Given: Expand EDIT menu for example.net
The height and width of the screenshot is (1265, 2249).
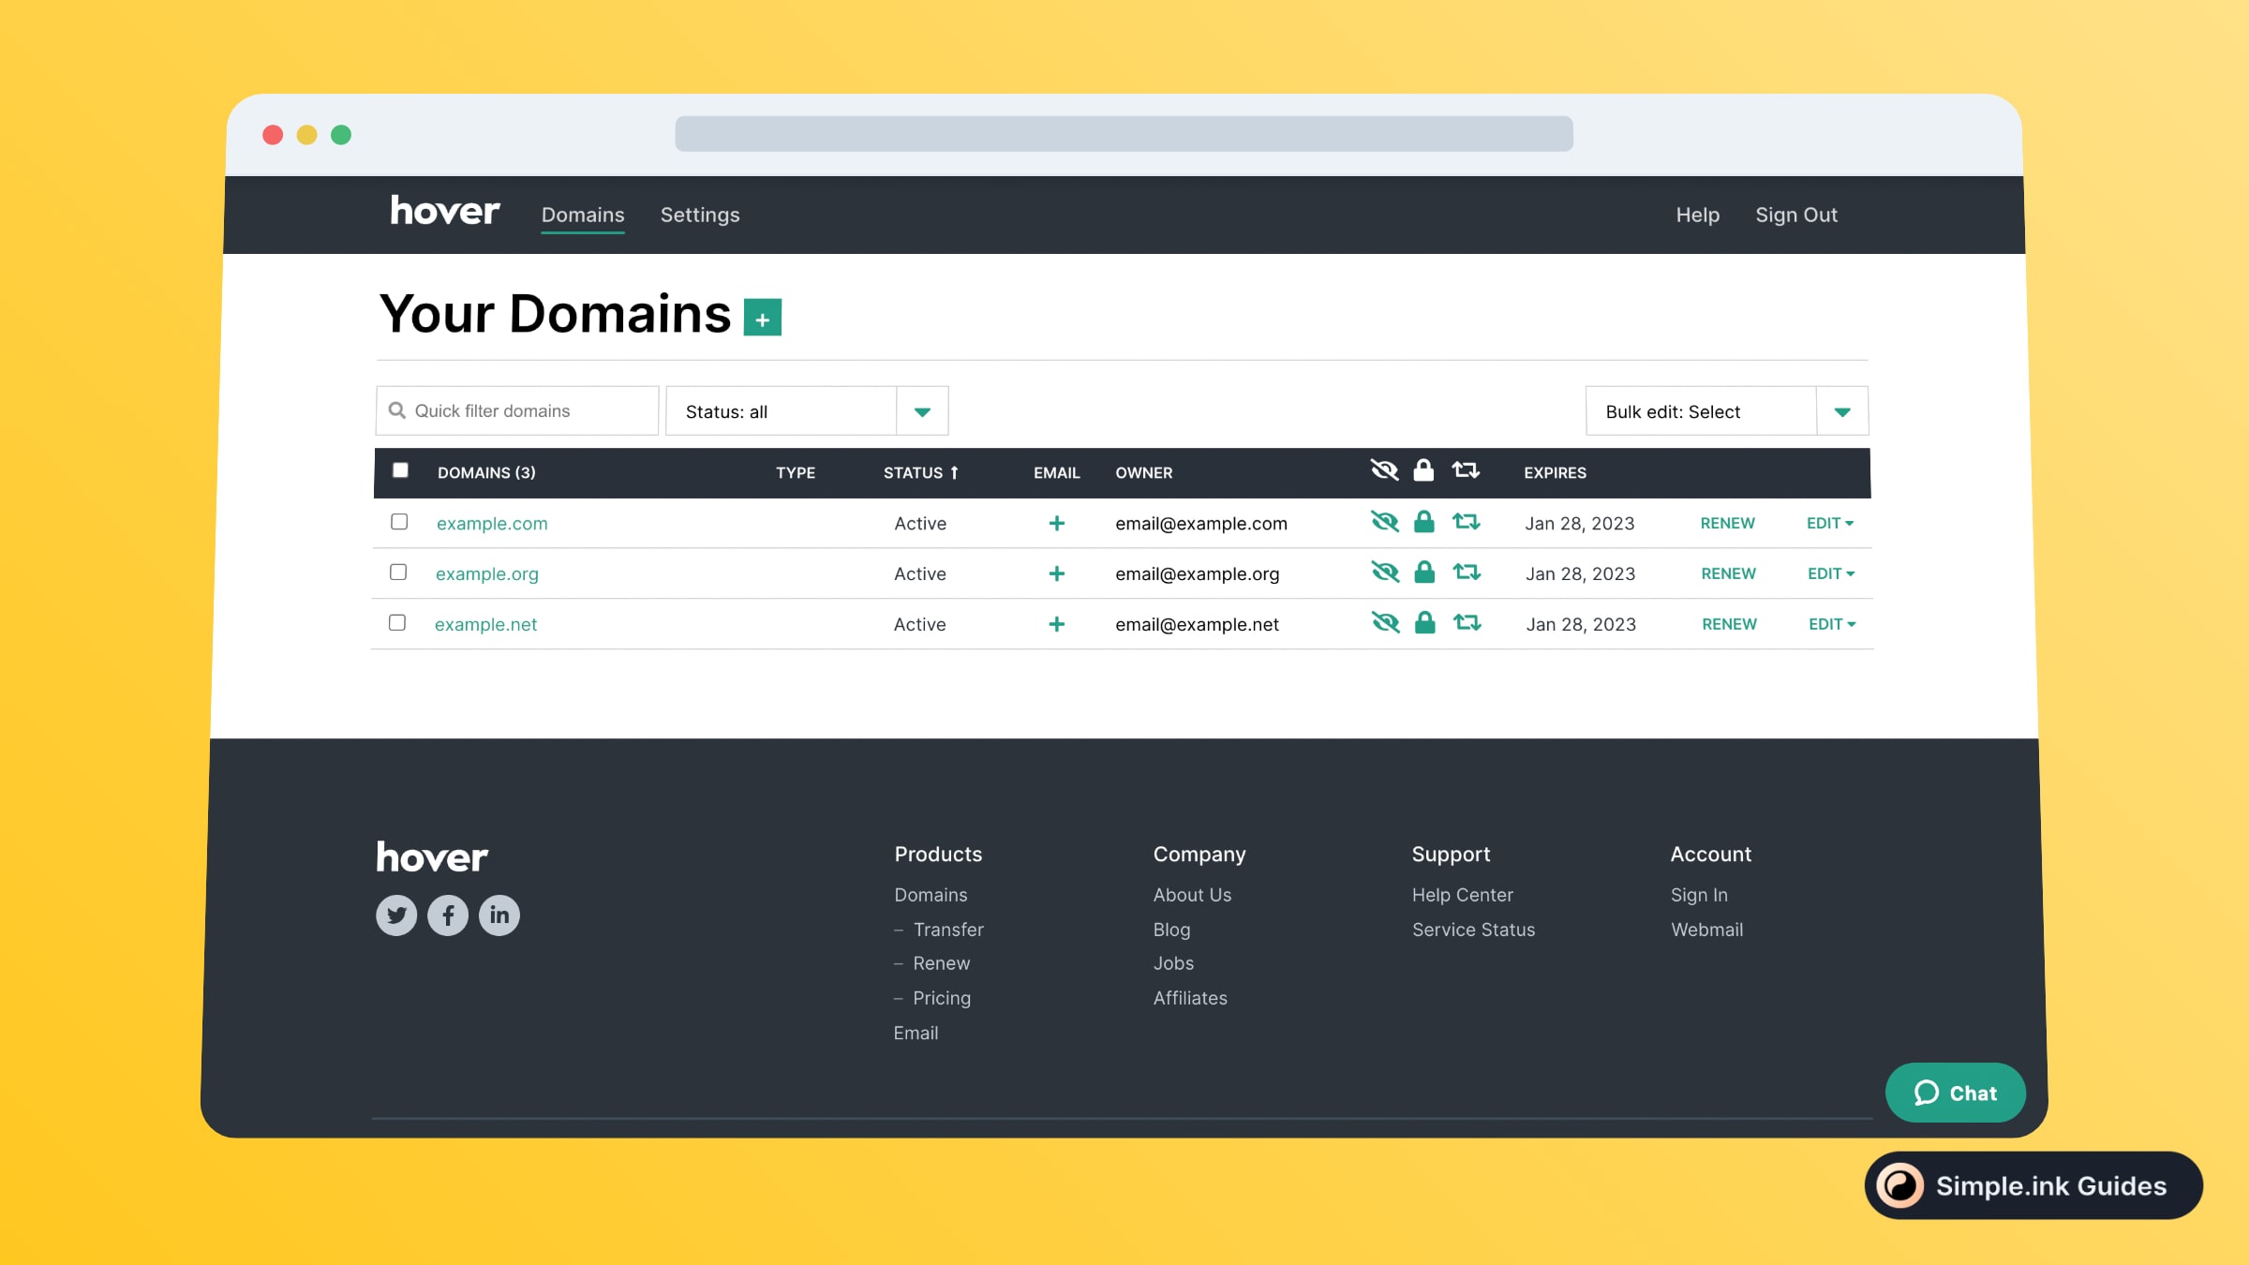Looking at the screenshot, I should (x=1832, y=624).
